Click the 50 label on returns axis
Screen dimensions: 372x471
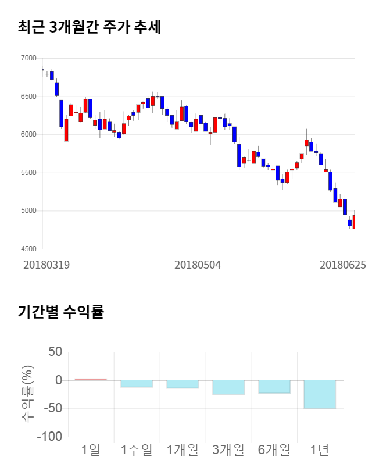[x=55, y=352]
